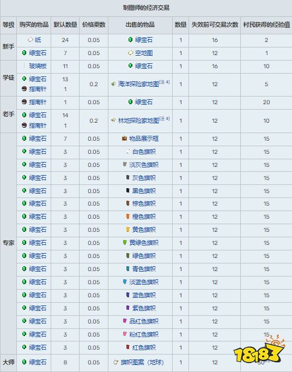Click the 专家 level cell

click(9, 243)
